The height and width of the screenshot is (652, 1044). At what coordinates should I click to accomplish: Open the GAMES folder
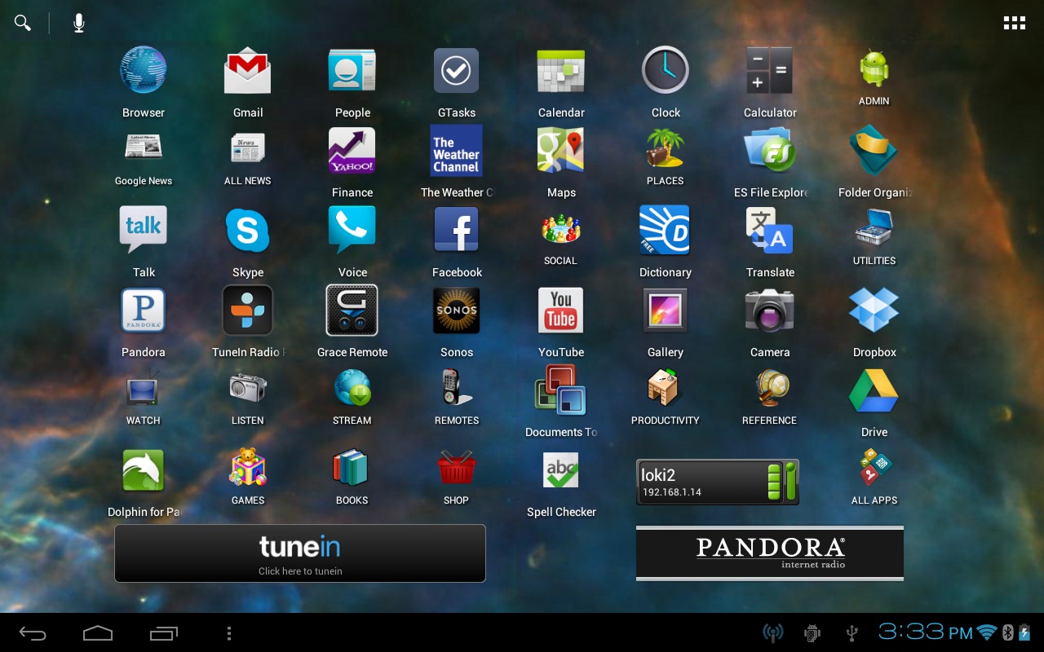(248, 468)
